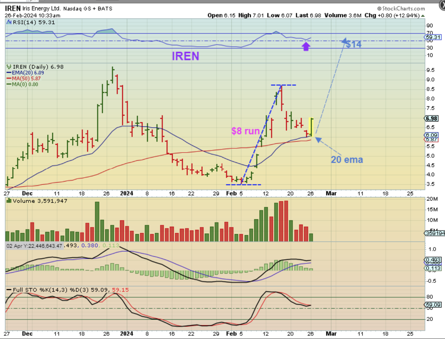Click the '2024' label under the price panel

coord(126,193)
